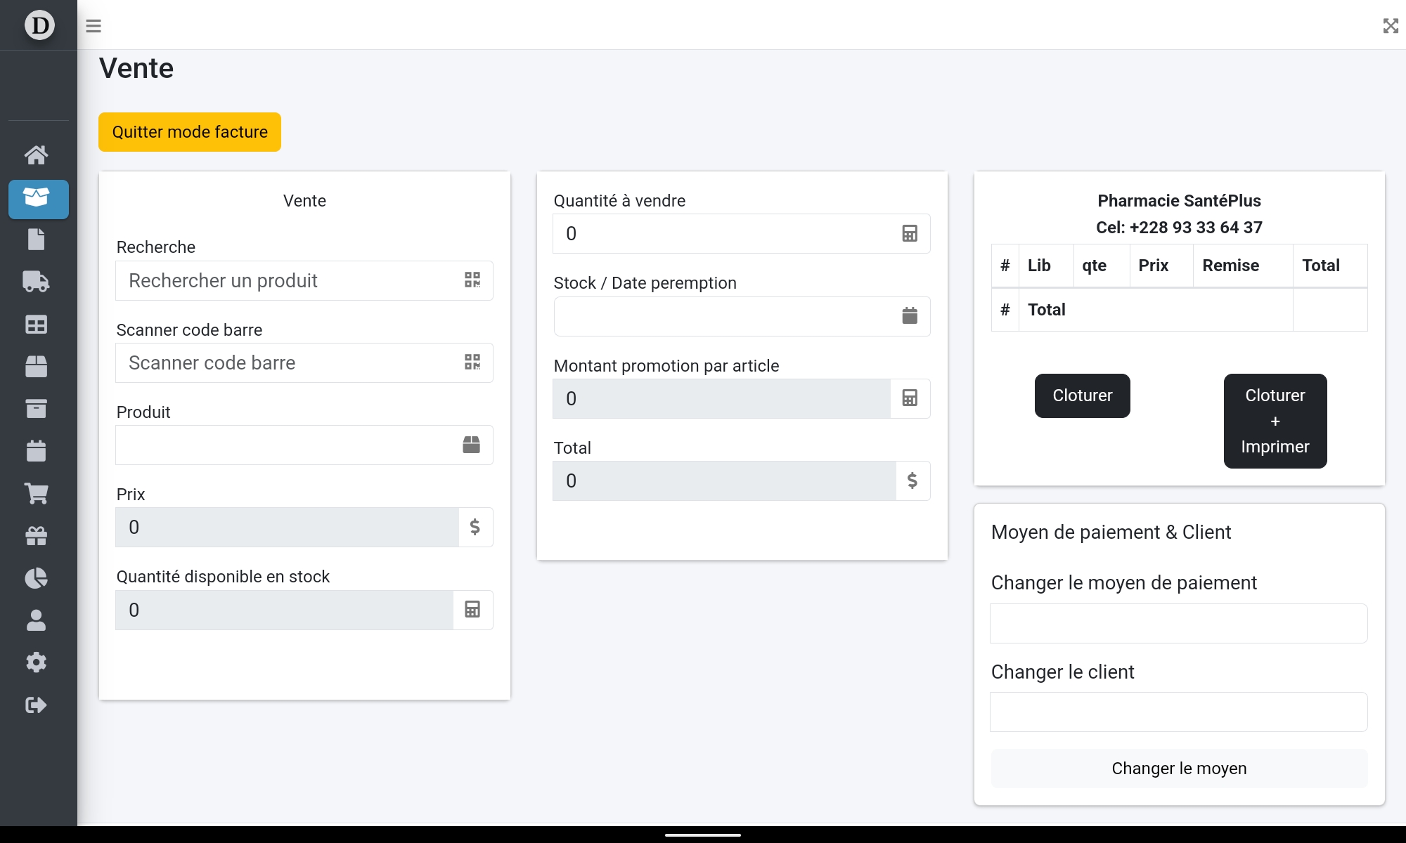Screen dimensions: 1406x843
Task: Open the settings gear sidebar icon
Action: (37, 662)
